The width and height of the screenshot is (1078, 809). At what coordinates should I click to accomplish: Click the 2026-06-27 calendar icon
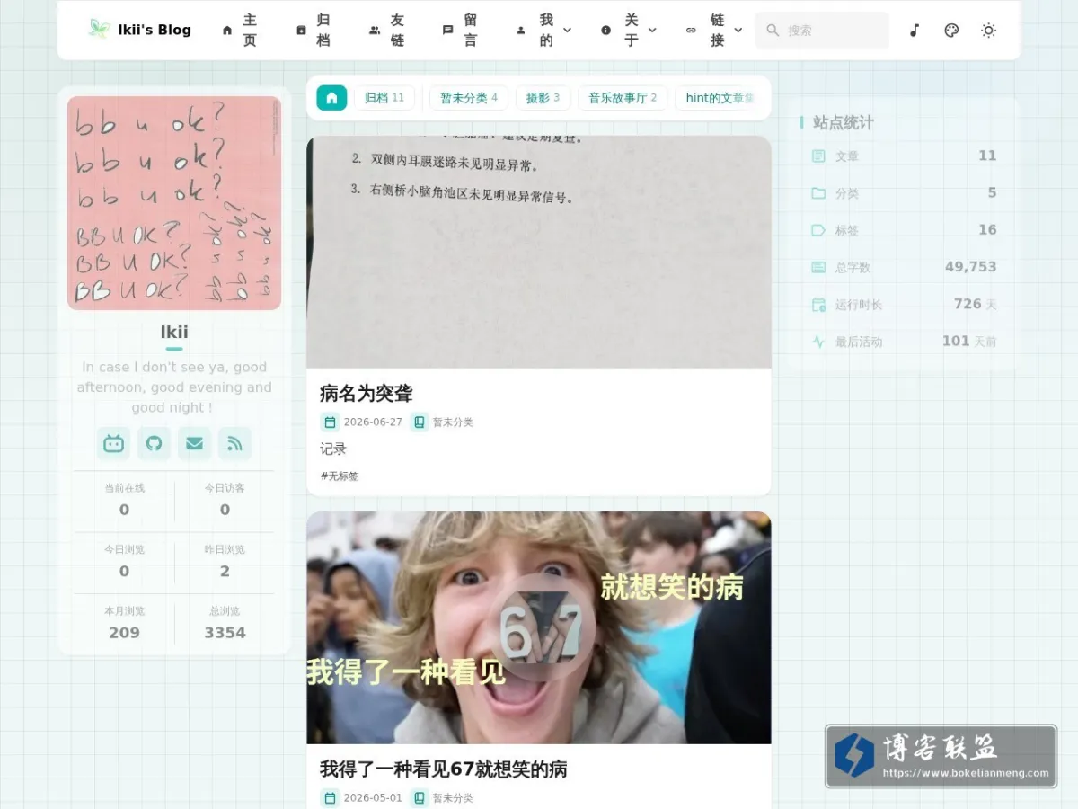tap(330, 422)
